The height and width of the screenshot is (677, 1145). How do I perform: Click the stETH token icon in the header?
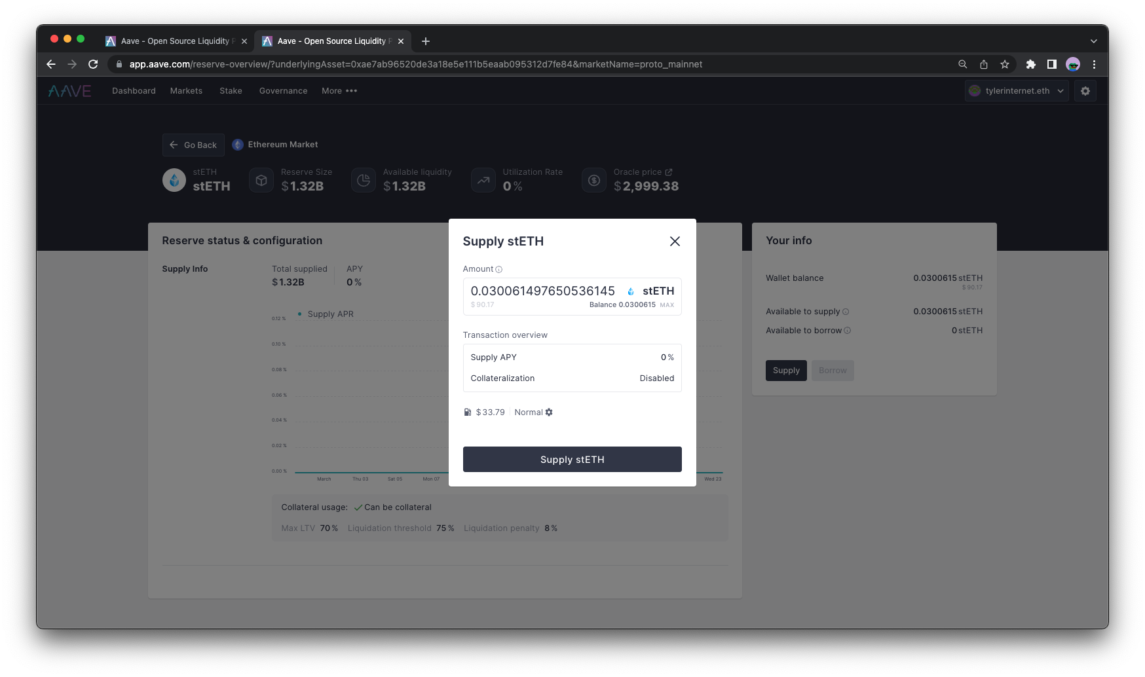click(x=174, y=179)
